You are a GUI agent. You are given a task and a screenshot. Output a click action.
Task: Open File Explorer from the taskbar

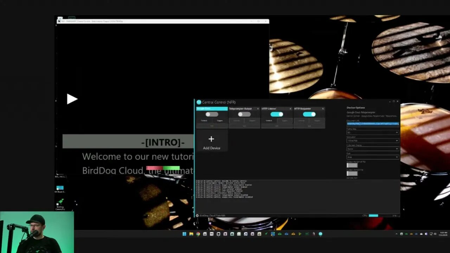[191, 234]
